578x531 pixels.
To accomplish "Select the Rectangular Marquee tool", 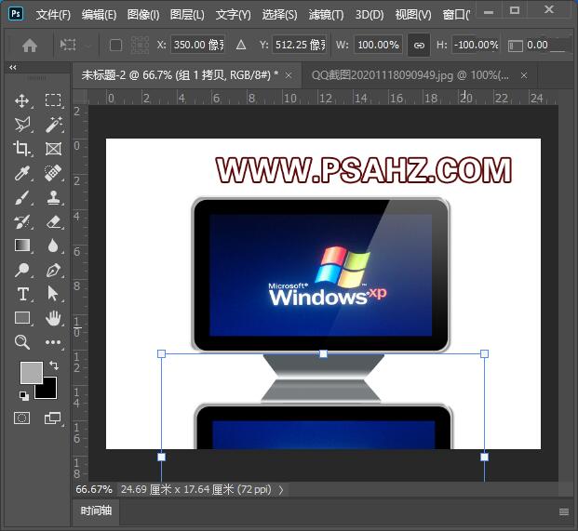I will [53, 100].
